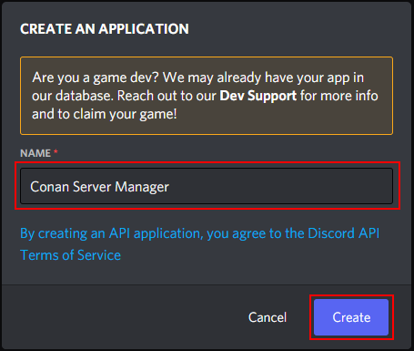Viewport: 414px width, 351px height.
Task: Click 'and to claim your game!' text
Action: tap(105, 114)
